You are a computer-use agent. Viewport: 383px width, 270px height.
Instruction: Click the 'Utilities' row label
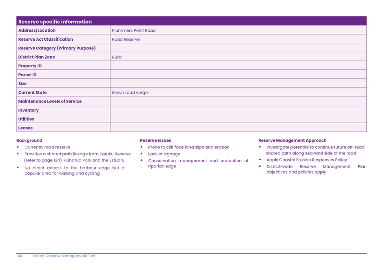[x=26, y=119]
